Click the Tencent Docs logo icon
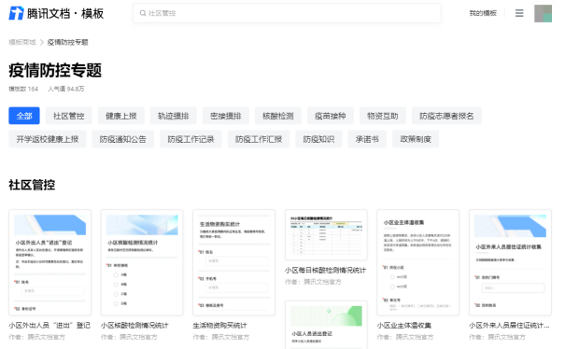This screenshot has width=565, height=349. click(x=16, y=13)
